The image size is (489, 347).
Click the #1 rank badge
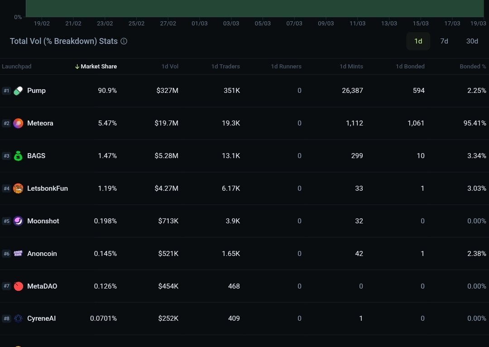6,91
